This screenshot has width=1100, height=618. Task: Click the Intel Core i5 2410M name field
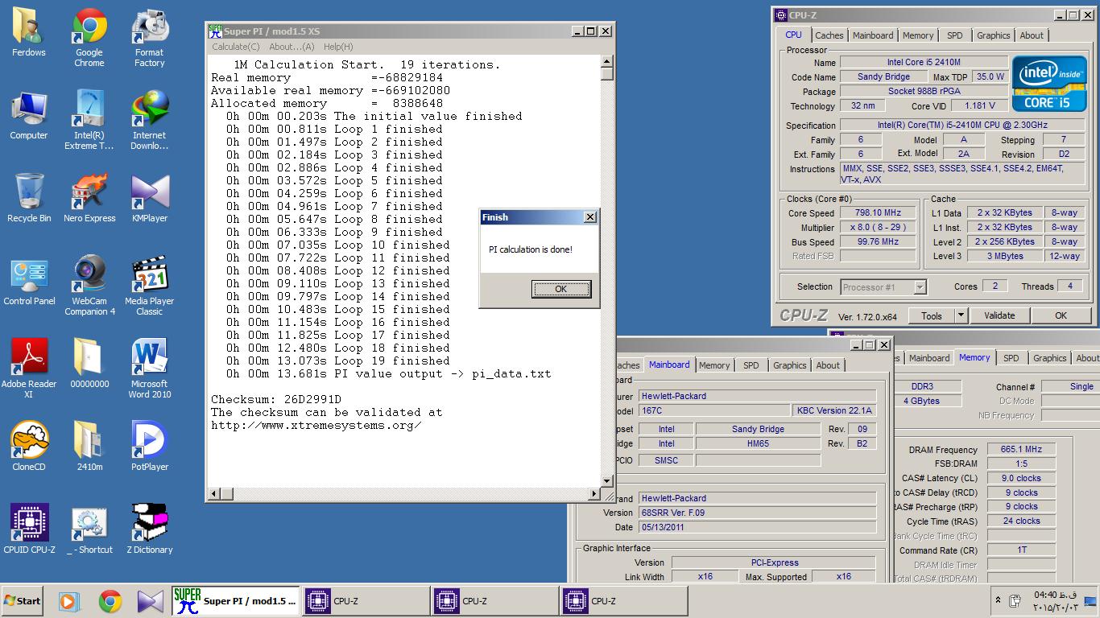click(924, 62)
